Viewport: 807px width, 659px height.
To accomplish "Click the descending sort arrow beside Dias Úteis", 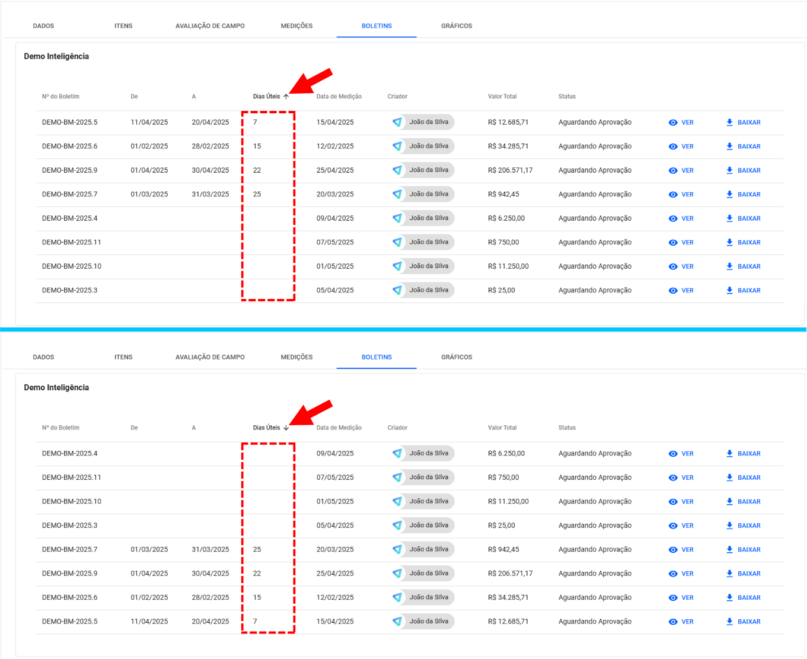I will (286, 428).
